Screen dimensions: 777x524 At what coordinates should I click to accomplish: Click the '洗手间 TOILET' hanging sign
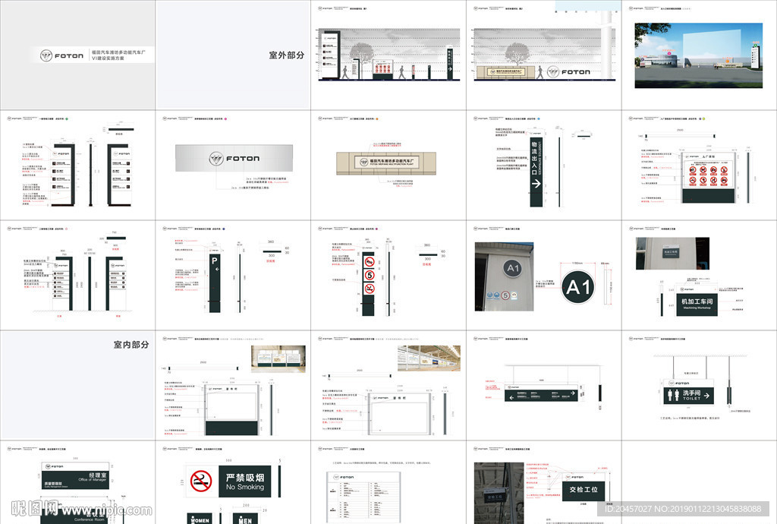point(689,392)
